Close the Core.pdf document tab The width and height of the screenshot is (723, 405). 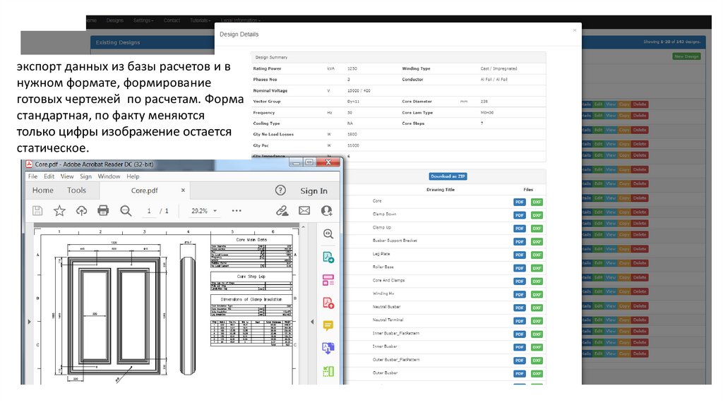pyautogui.click(x=184, y=191)
